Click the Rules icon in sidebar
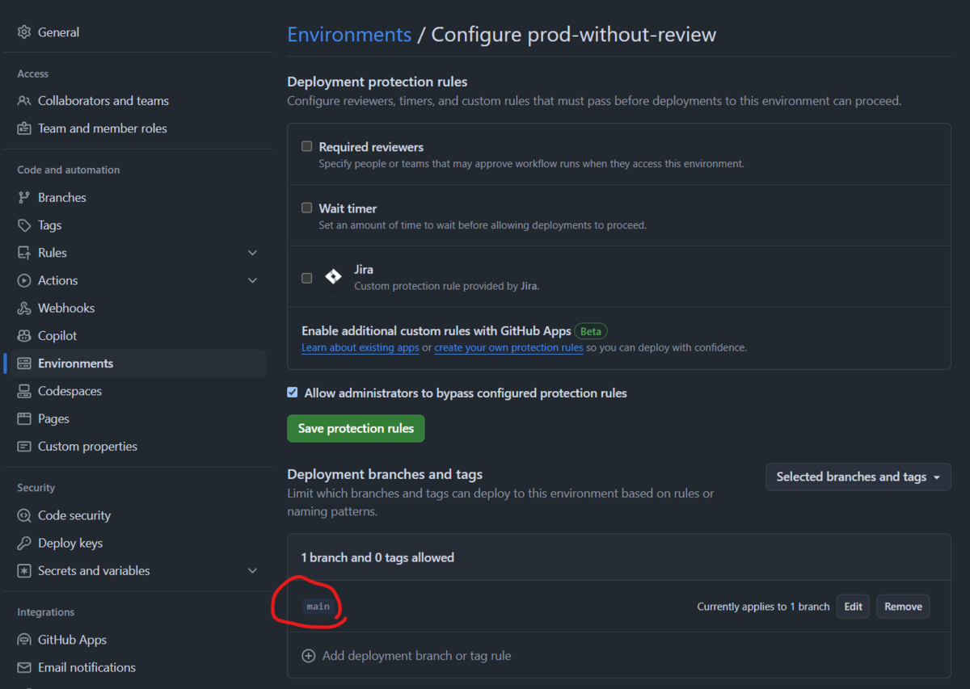Viewport: 970px width, 689px height. click(24, 253)
